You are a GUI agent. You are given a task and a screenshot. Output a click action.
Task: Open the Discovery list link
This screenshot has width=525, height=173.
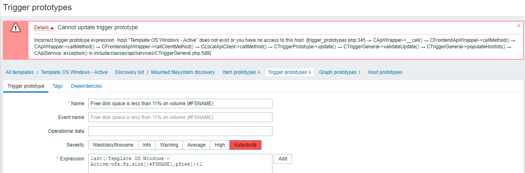point(129,72)
